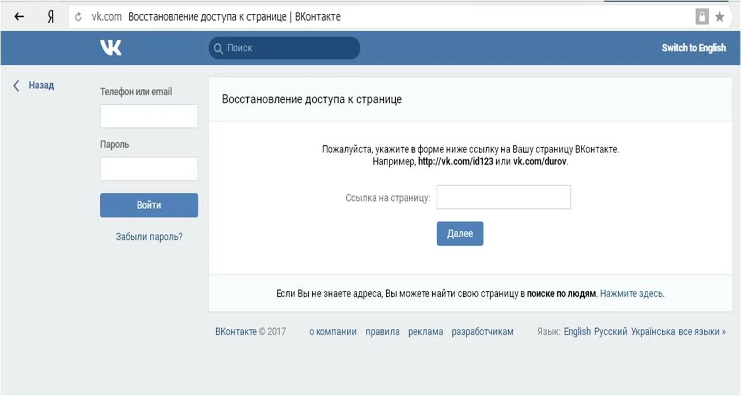Click the browser back arrow
Image resolution: width=741 pixels, height=396 pixels.
click(x=19, y=17)
